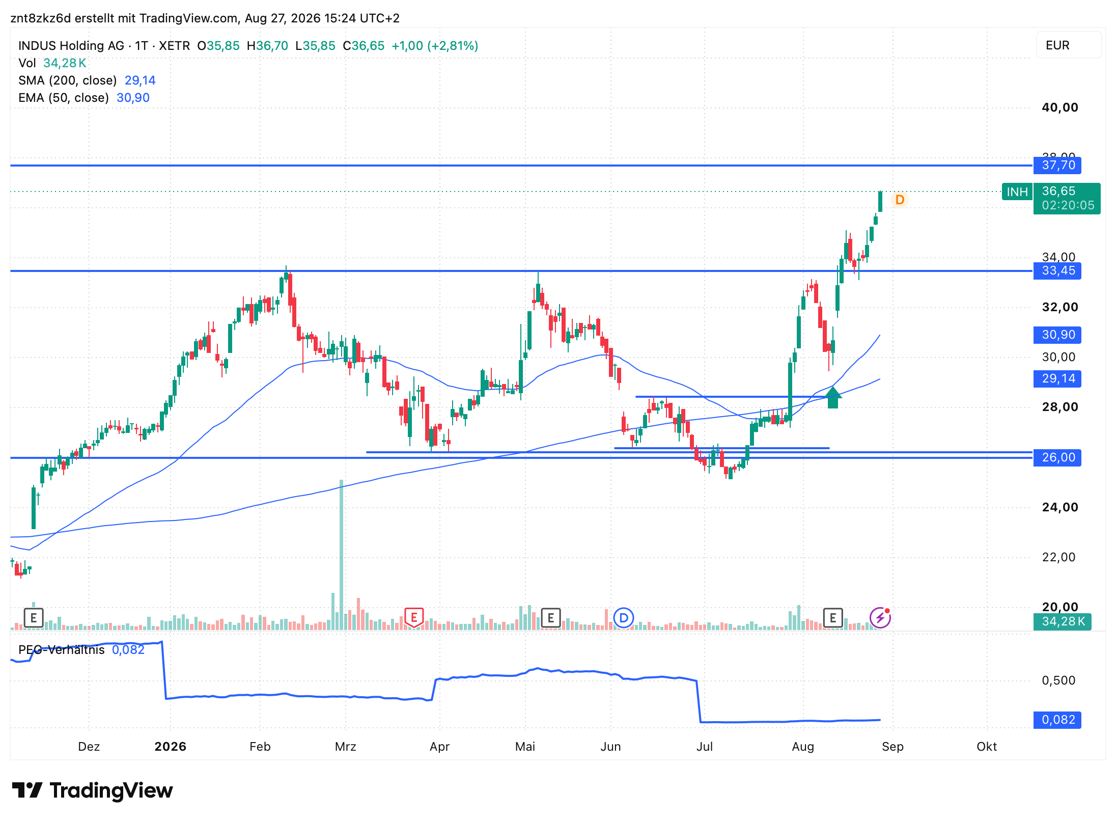1116x821 pixels.
Task: Click the 24,00 price axis label
Action: coord(1060,507)
